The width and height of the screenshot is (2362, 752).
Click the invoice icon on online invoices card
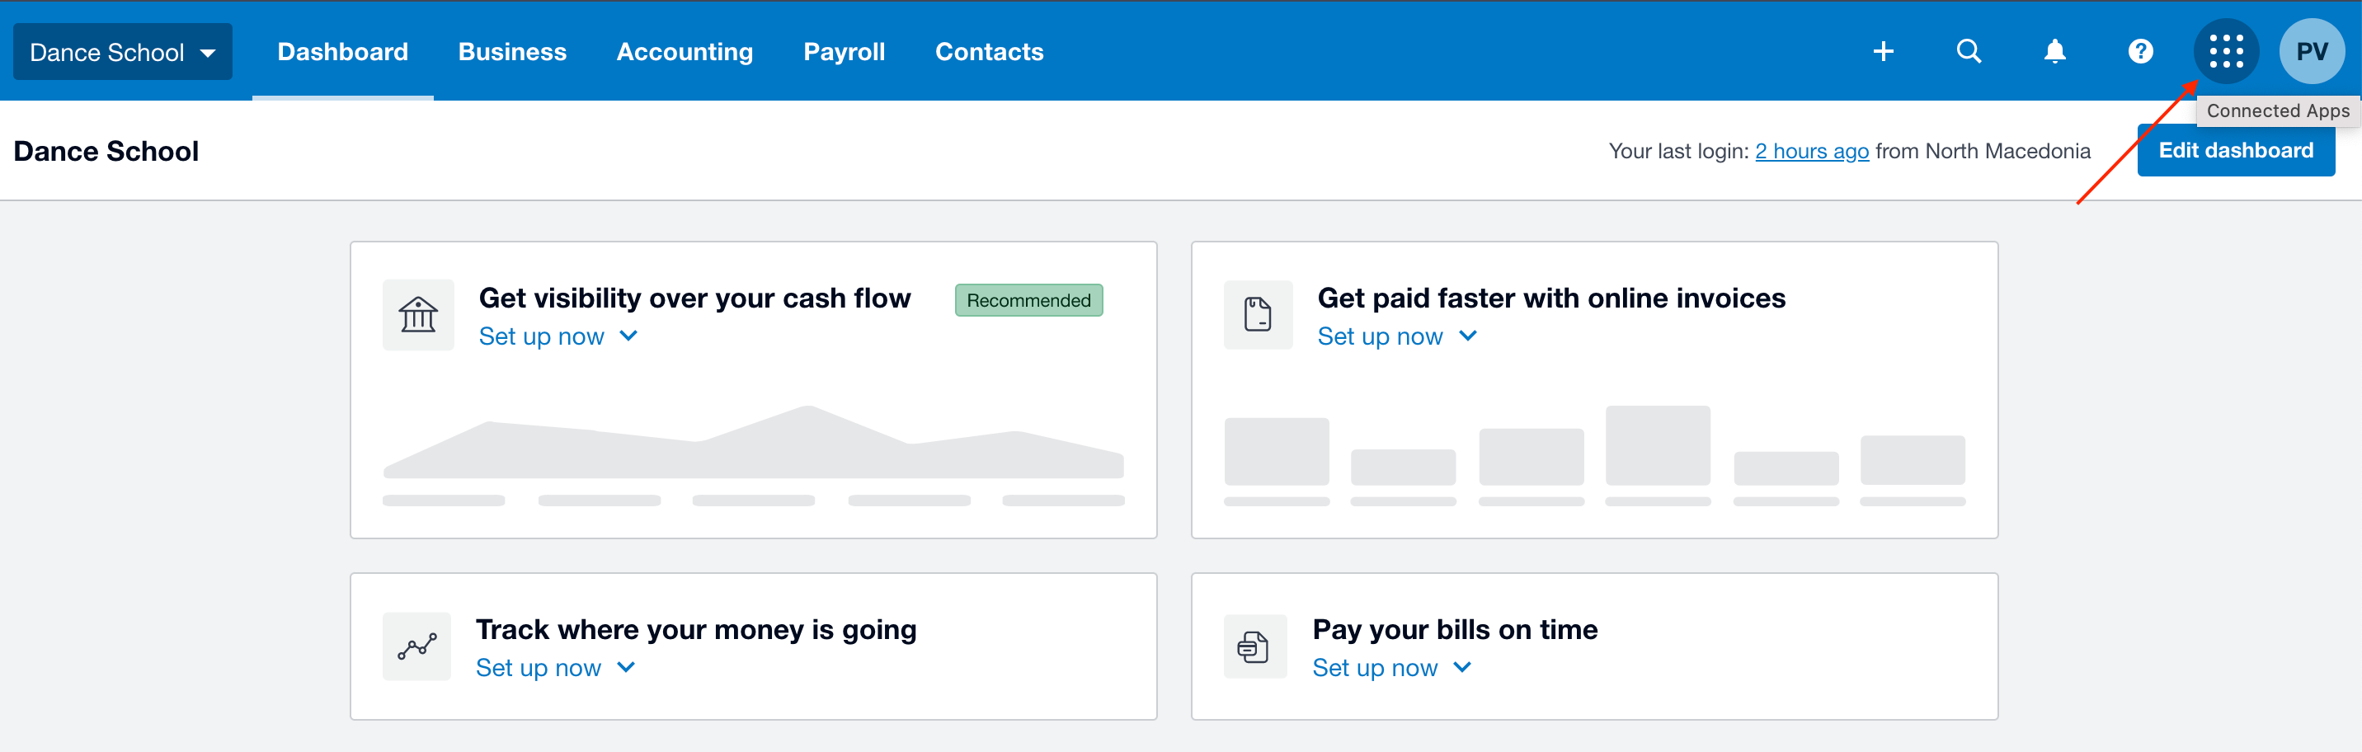point(1257,314)
